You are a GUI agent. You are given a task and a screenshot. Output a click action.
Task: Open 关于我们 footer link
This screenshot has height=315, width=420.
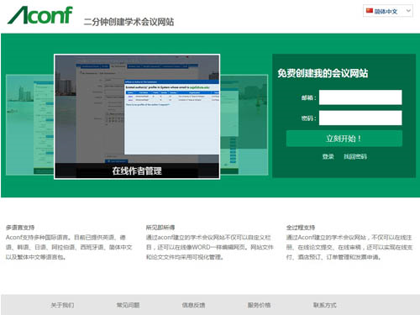[62, 305]
